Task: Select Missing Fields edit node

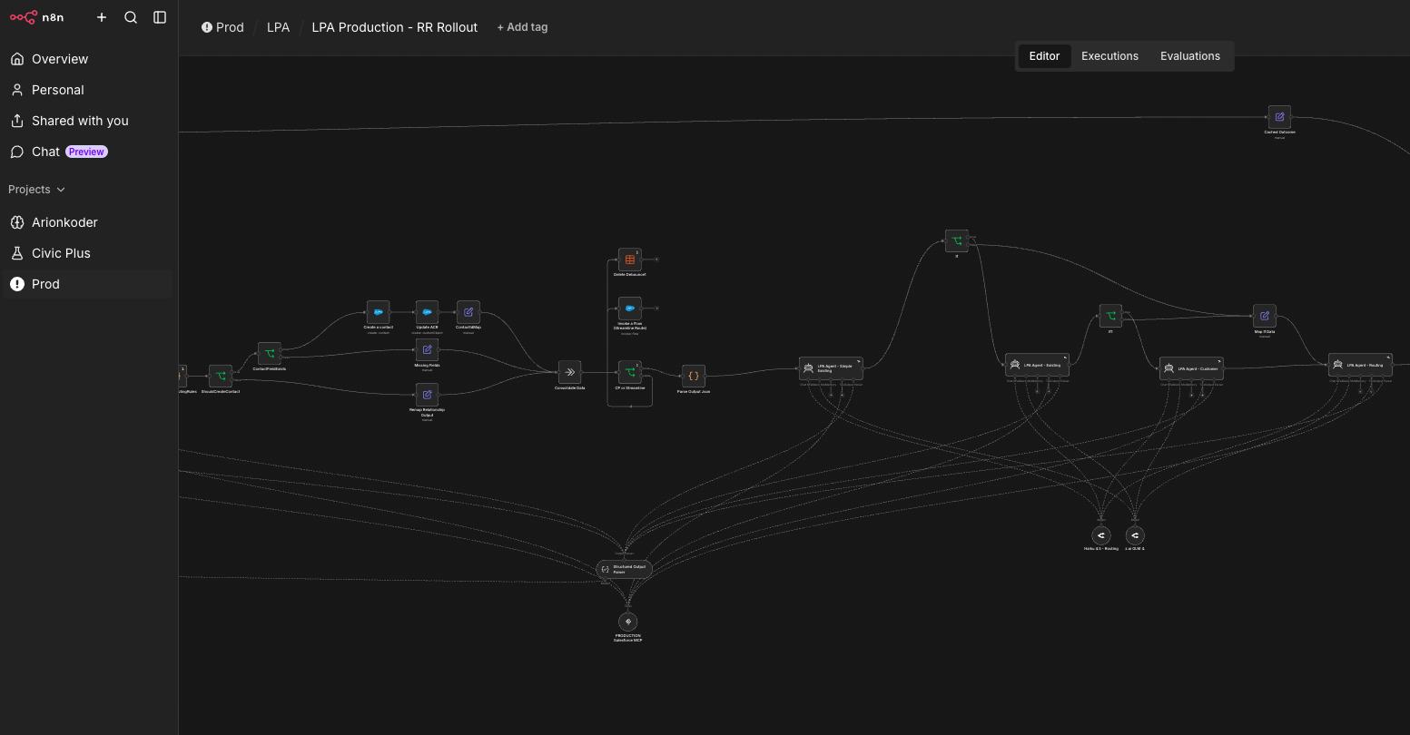Action: click(427, 350)
